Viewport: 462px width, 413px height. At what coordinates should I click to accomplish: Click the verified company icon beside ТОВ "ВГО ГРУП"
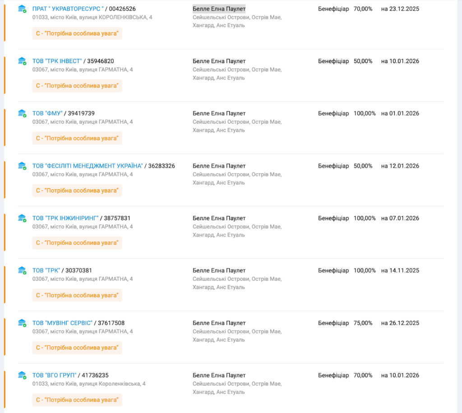(x=22, y=376)
